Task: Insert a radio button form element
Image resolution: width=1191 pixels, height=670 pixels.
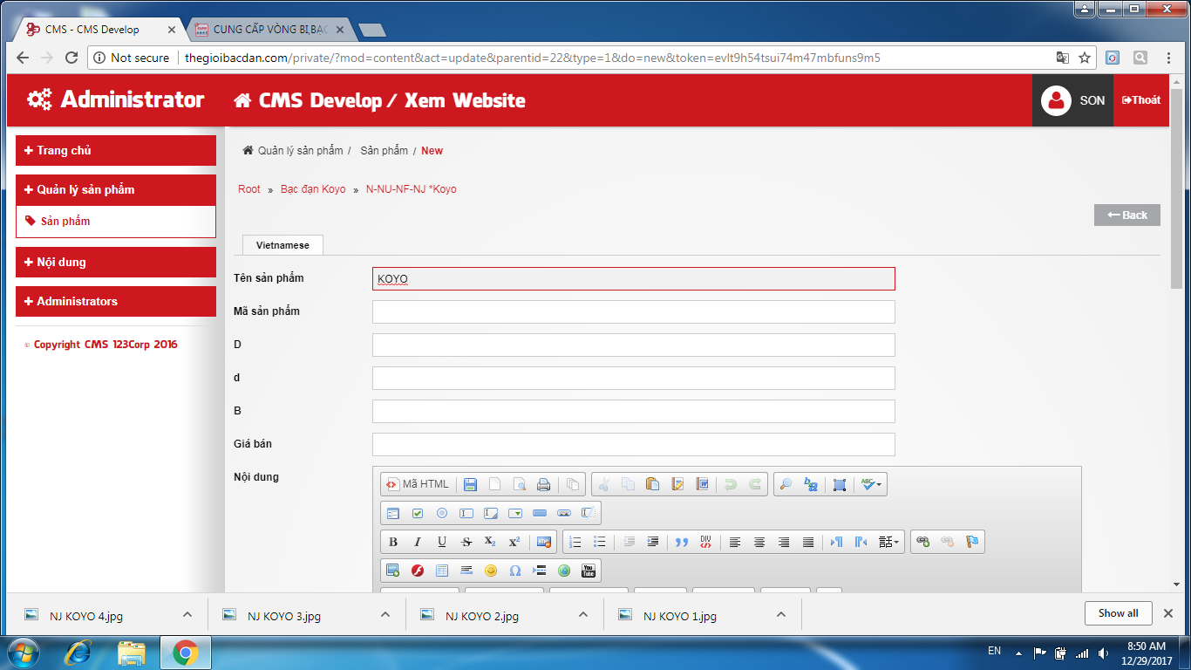Action: tap(442, 513)
